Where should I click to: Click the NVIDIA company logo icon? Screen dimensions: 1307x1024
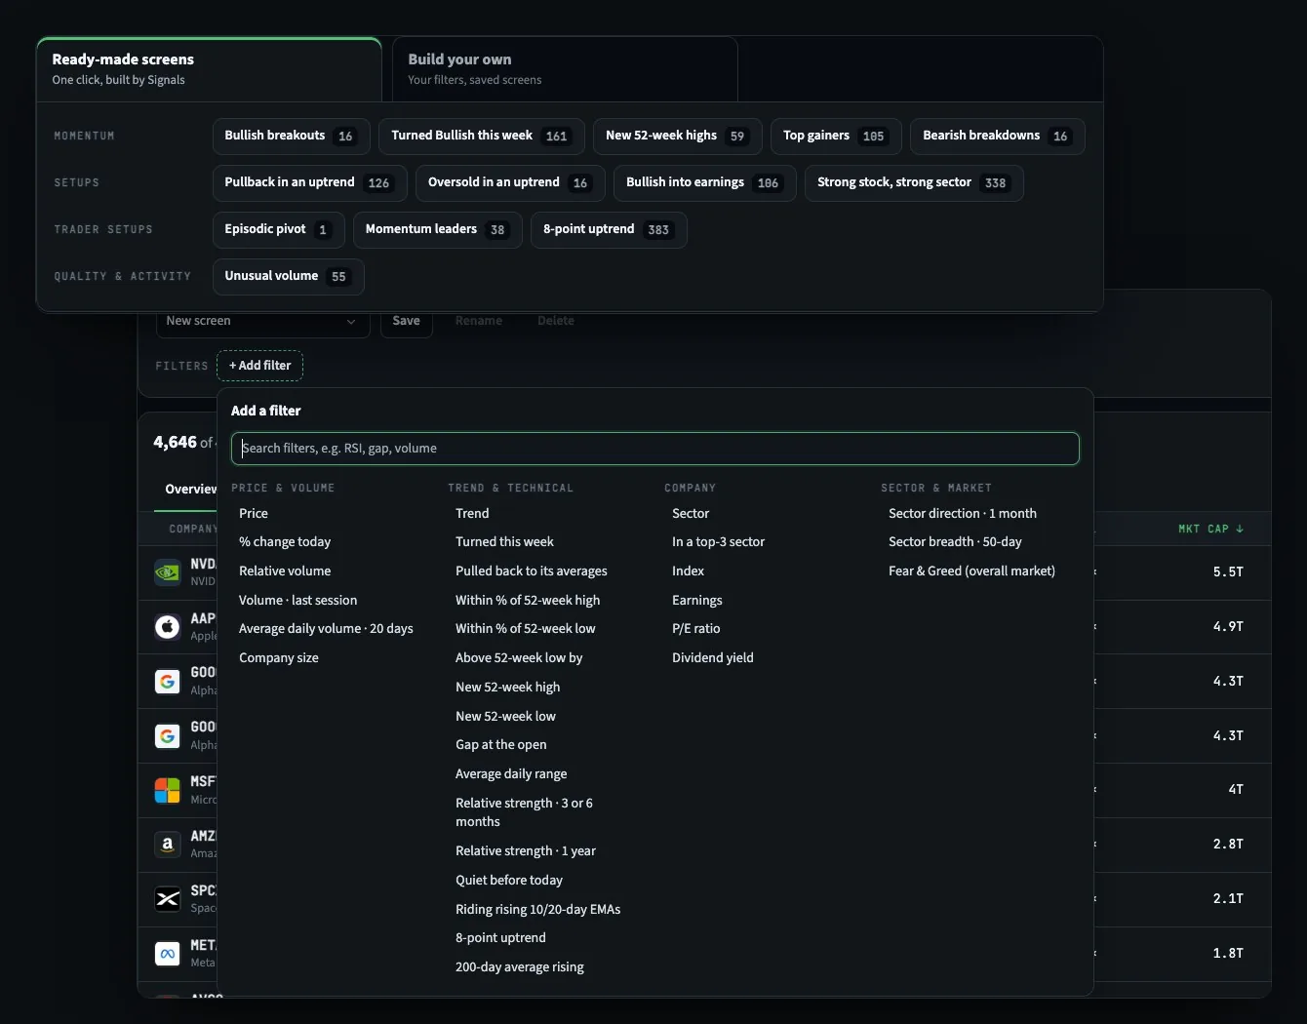coord(168,572)
